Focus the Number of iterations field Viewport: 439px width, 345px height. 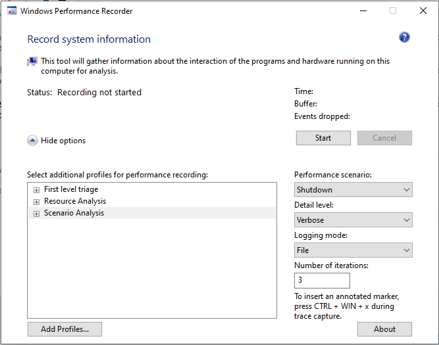coord(322,281)
